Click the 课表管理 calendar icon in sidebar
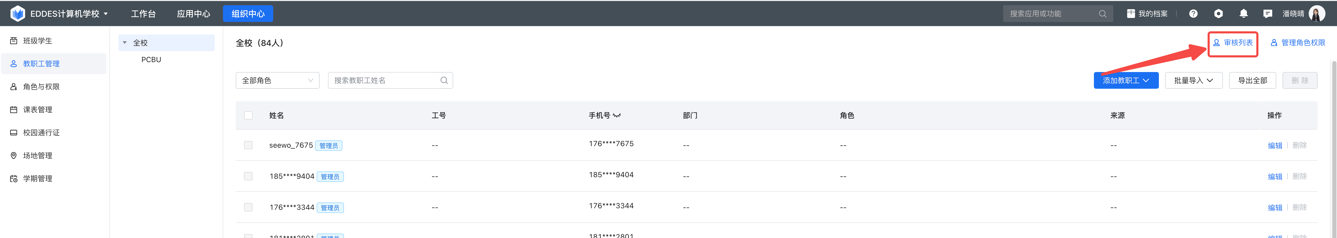 (x=14, y=110)
